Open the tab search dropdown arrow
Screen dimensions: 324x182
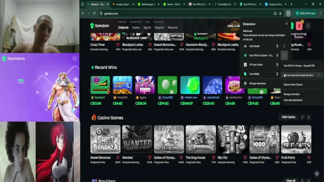point(83,4)
